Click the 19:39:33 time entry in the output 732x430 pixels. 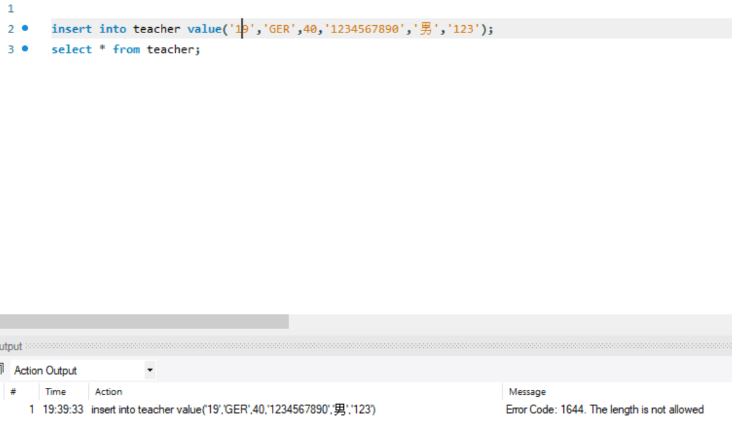[63, 409]
